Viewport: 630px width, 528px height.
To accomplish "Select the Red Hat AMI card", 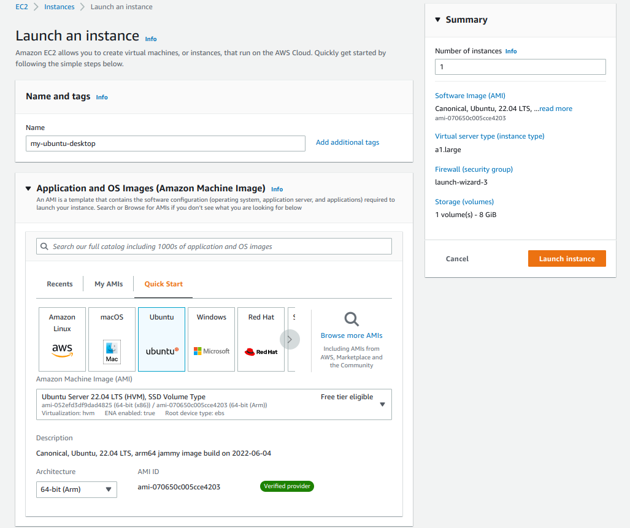I will (261, 339).
